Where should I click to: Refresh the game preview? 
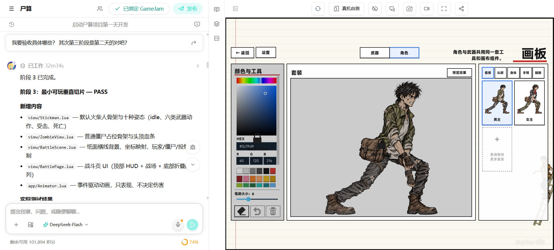click(x=318, y=9)
